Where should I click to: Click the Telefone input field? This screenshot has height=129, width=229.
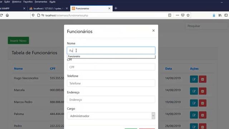tap(111, 83)
